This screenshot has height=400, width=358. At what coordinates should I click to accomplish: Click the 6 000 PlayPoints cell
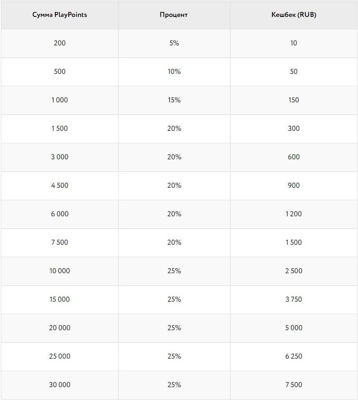[60, 214]
